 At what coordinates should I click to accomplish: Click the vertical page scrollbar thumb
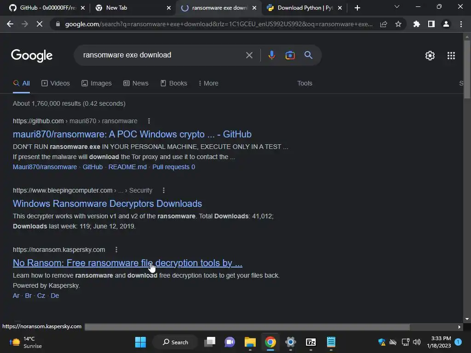467,69
